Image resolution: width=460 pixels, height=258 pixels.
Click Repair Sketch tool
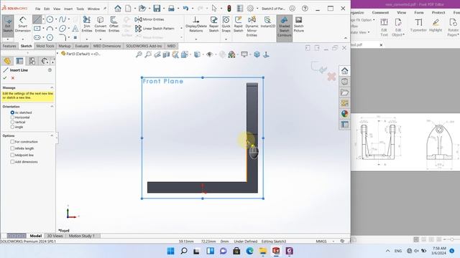tap(213, 24)
